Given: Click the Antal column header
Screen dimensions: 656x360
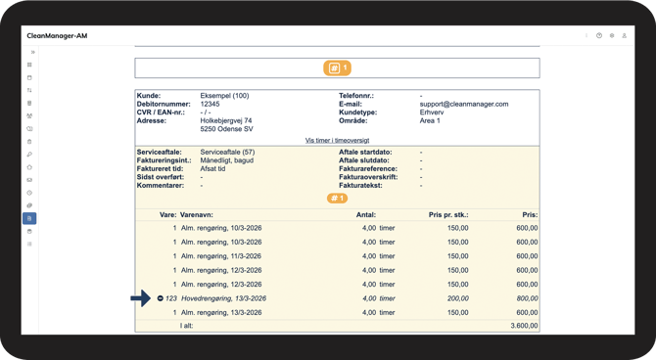Looking at the screenshot, I should point(366,215).
